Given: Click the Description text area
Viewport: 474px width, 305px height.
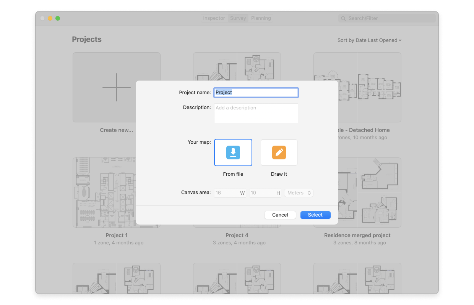Looking at the screenshot, I should tap(256, 113).
